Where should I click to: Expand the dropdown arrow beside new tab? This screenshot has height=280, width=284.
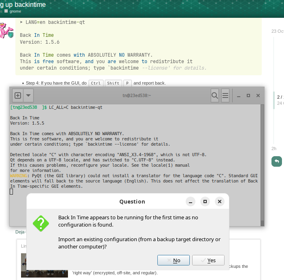28,95
